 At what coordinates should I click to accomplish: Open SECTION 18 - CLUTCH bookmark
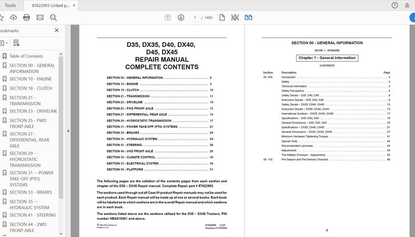pyautogui.click(x=30, y=88)
